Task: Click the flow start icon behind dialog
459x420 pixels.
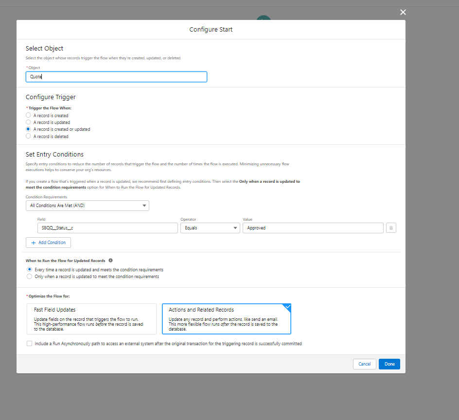Action: (264, 17)
